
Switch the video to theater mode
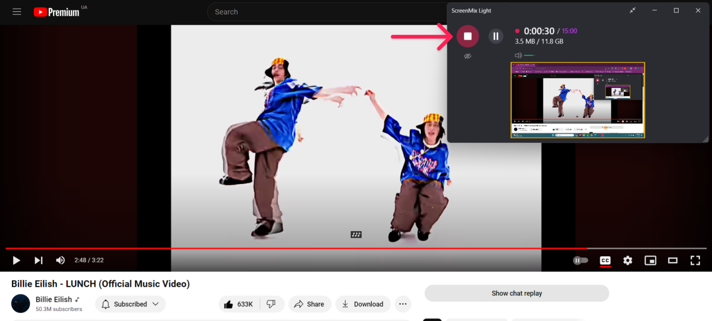(x=673, y=260)
